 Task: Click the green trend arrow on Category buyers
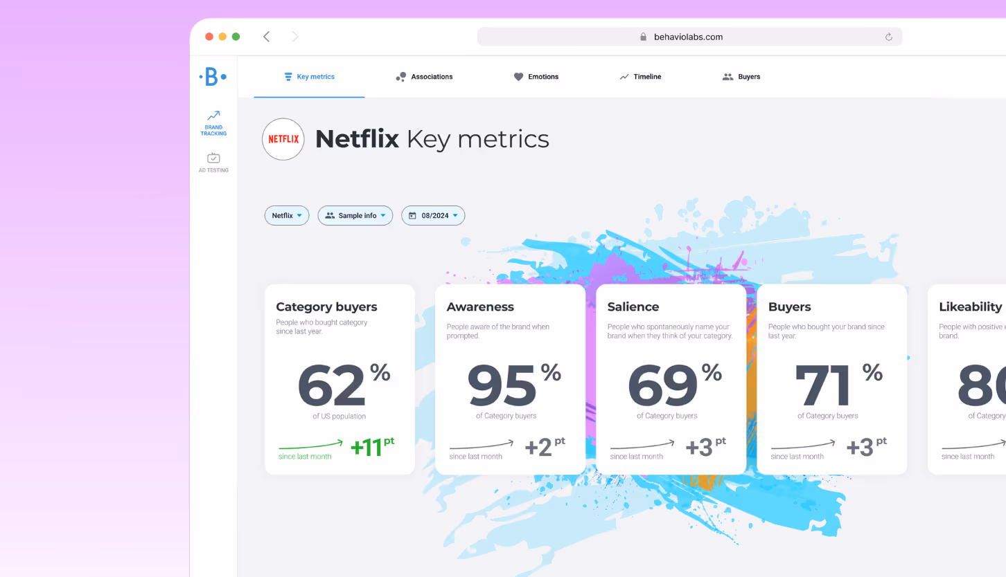(x=310, y=445)
